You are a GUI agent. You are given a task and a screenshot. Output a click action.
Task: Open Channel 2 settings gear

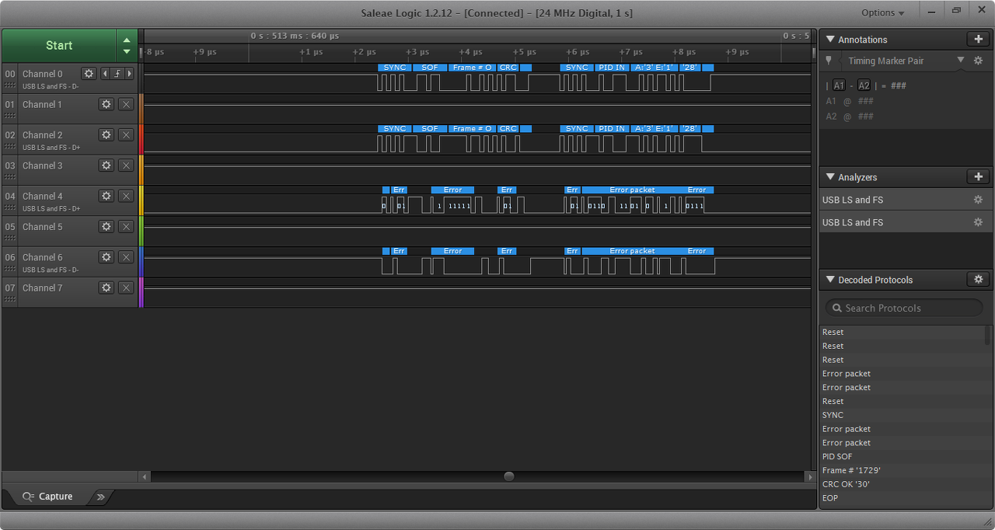coord(106,134)
